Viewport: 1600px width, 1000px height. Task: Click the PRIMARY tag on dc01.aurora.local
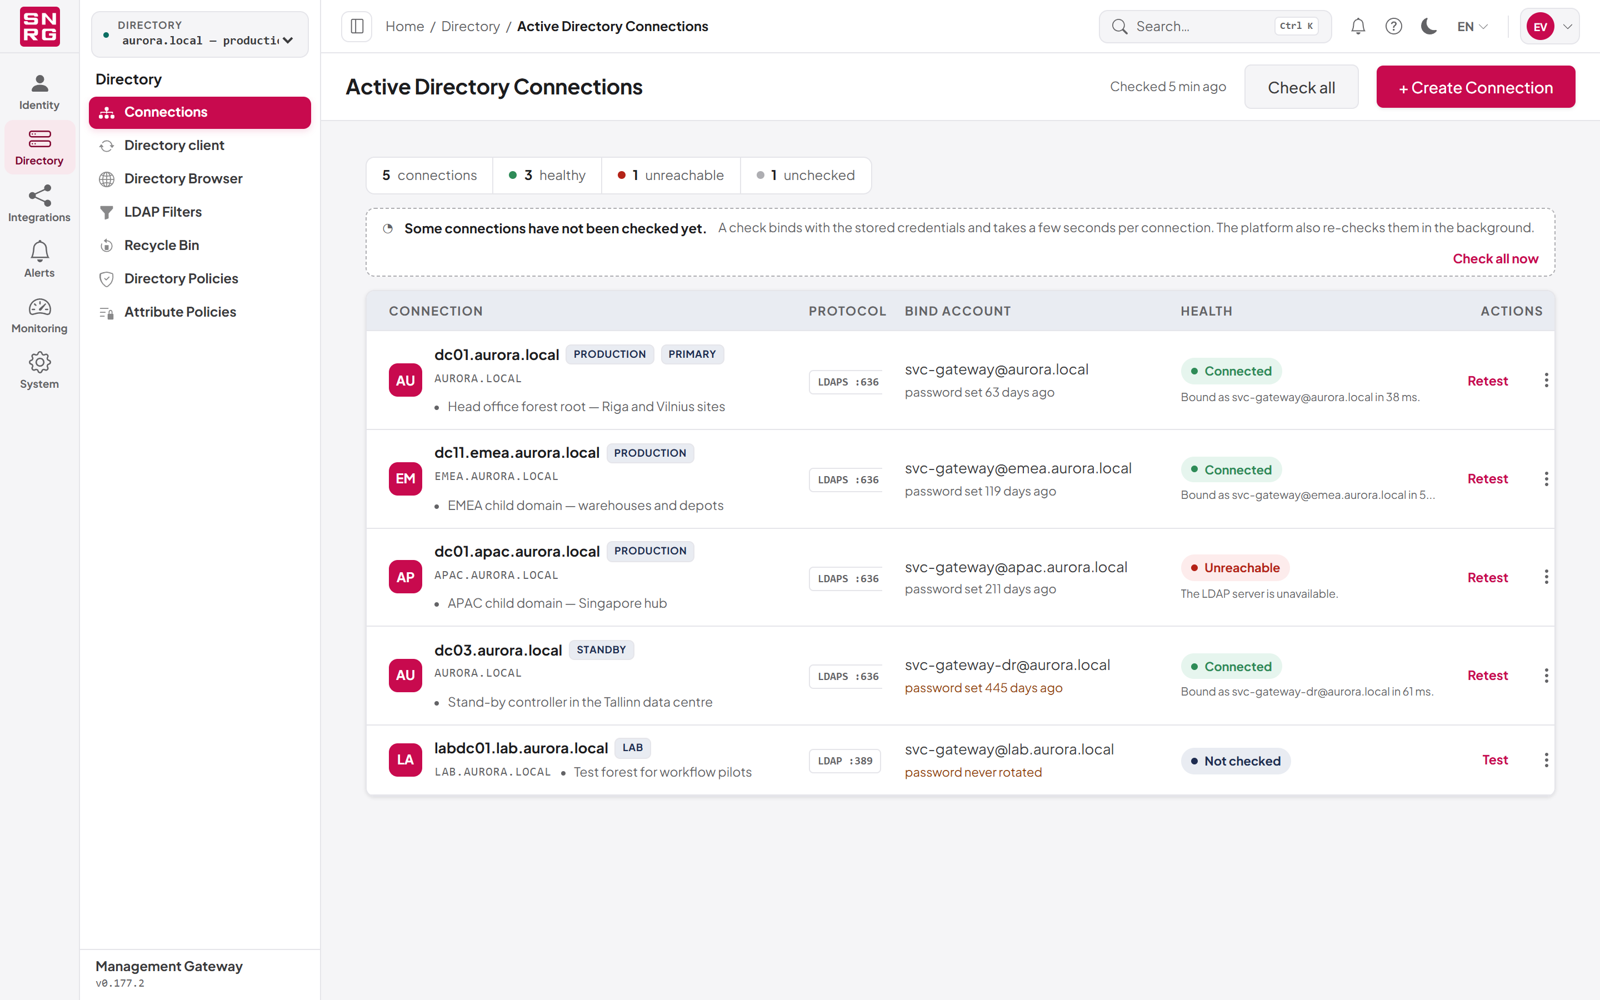[692, 354]
